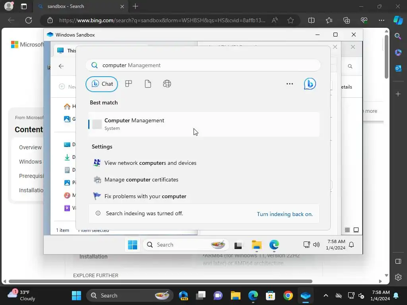Open Edge split screen button
Screen dimensions: 407x305
(x=311, y=20)
